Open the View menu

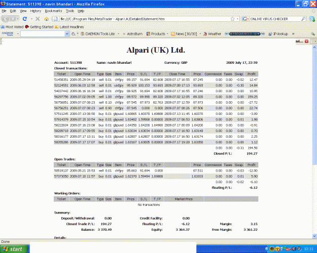click(23, 11)
